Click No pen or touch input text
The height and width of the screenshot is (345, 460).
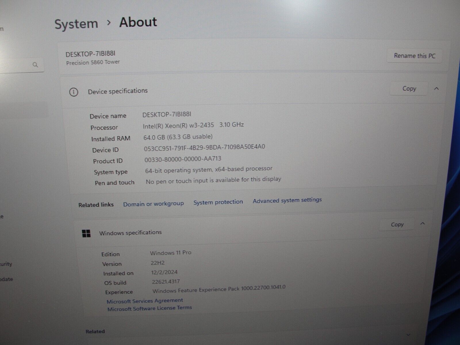pyautogui.click(x=213, y=181)
